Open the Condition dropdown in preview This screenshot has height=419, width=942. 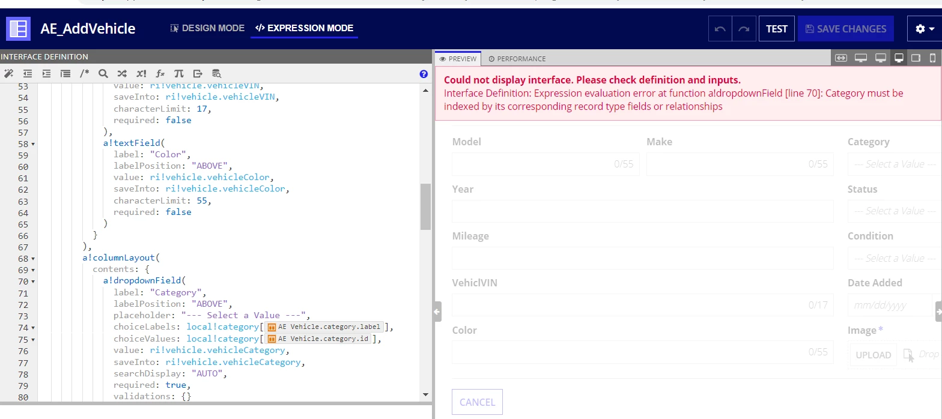895,258
